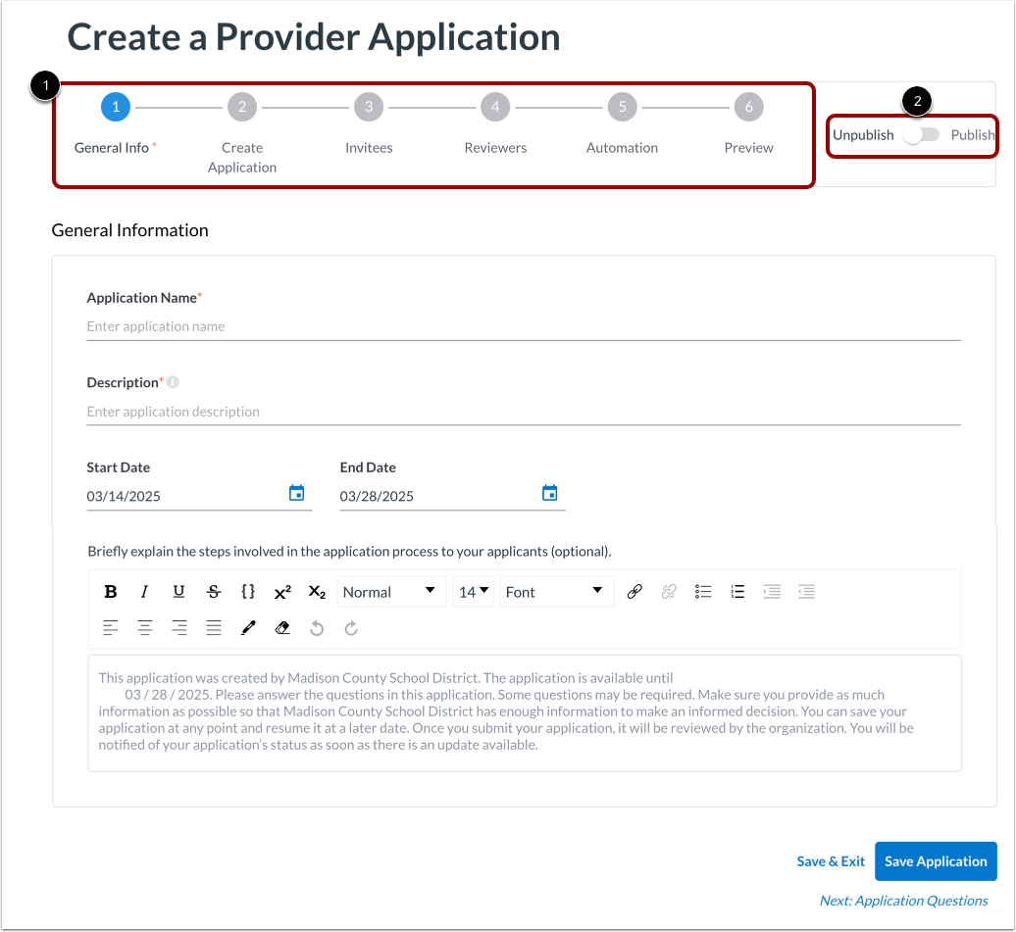Click the undo arrow in the editor toolbar
Image resolution: width=1016 pixels, height=932 pixels.
(317, 628)
